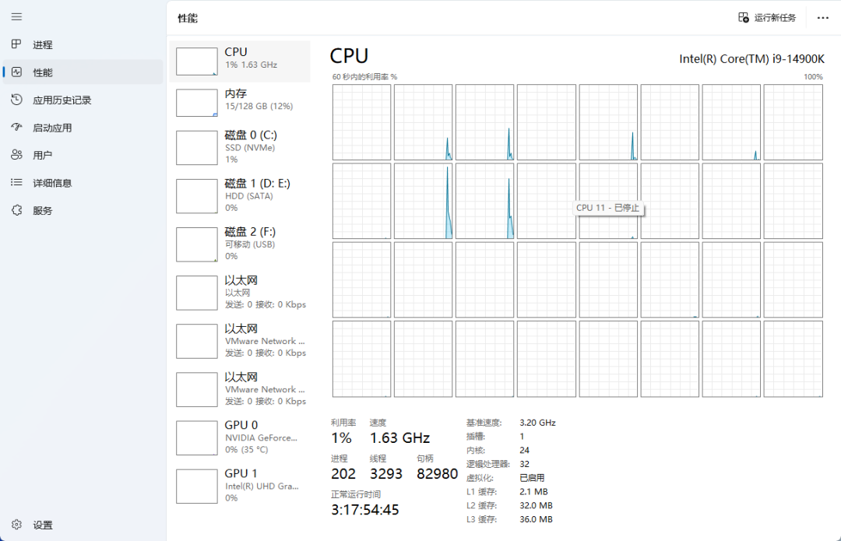Select the first 以太网 Ethernet entry

click(240, 293)
